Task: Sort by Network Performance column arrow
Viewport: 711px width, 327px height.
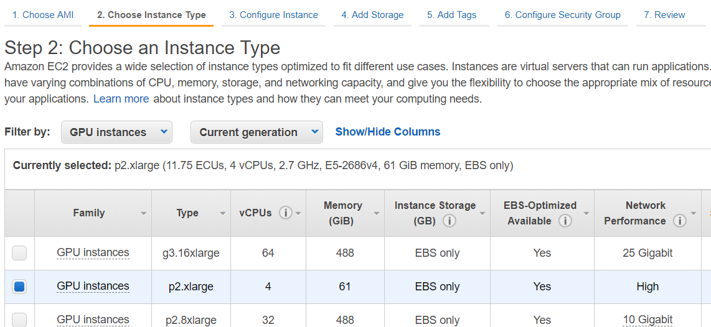Action: click(694, 214)
